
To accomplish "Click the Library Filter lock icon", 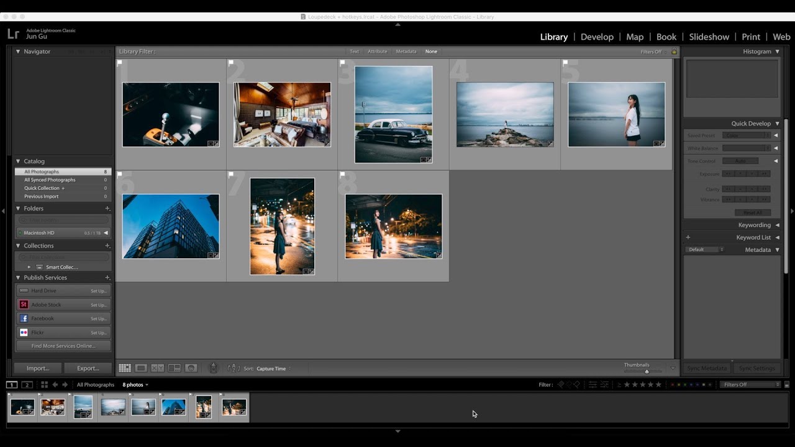I will [x=674, y=52].
